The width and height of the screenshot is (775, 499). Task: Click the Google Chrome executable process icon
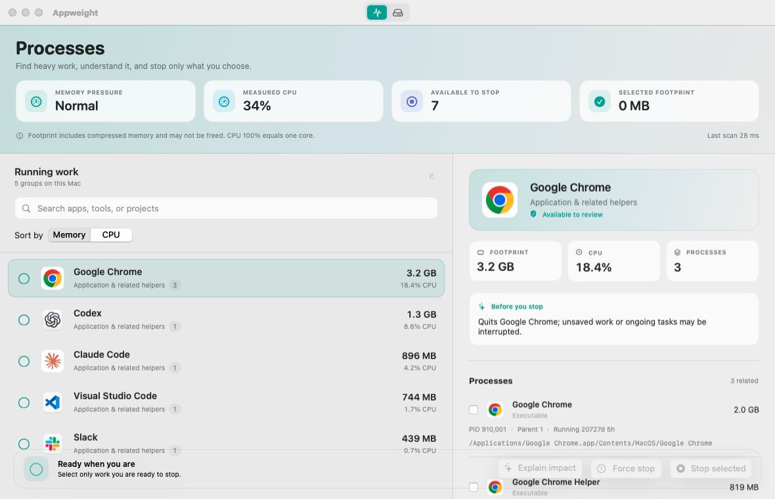pyautogui.click(x=495, y=410)
